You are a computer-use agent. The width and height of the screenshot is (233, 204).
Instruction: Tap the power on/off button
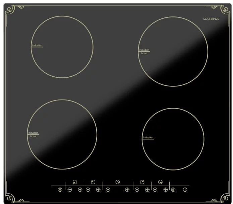click(185, 190)
